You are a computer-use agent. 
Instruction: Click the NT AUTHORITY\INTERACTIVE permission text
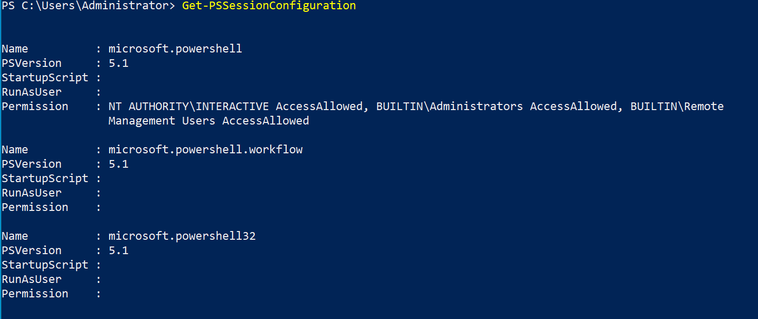[x=188, y=107]
